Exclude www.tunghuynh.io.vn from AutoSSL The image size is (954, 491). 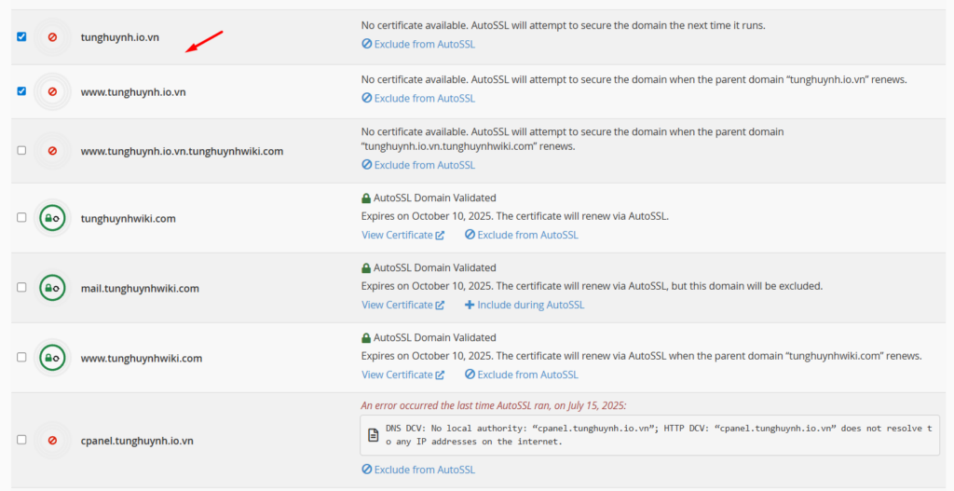(x=418, y=98)
